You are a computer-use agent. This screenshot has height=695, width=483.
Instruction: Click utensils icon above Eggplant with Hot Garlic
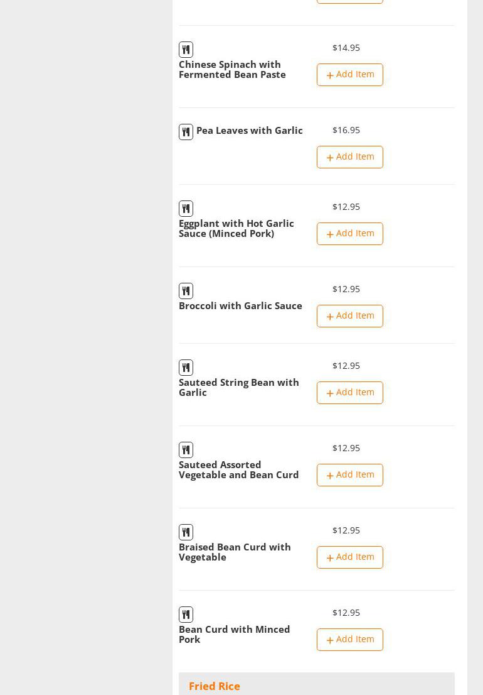[x=186, y=209]
